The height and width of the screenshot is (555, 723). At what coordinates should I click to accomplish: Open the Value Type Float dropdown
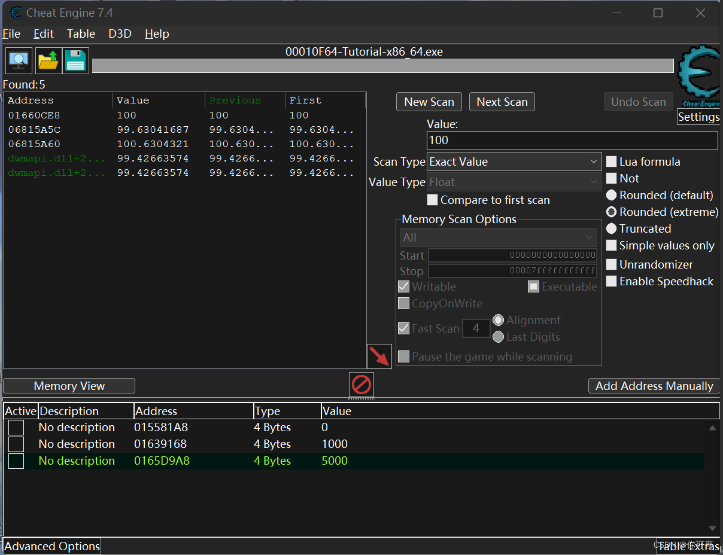coord(514,182)
